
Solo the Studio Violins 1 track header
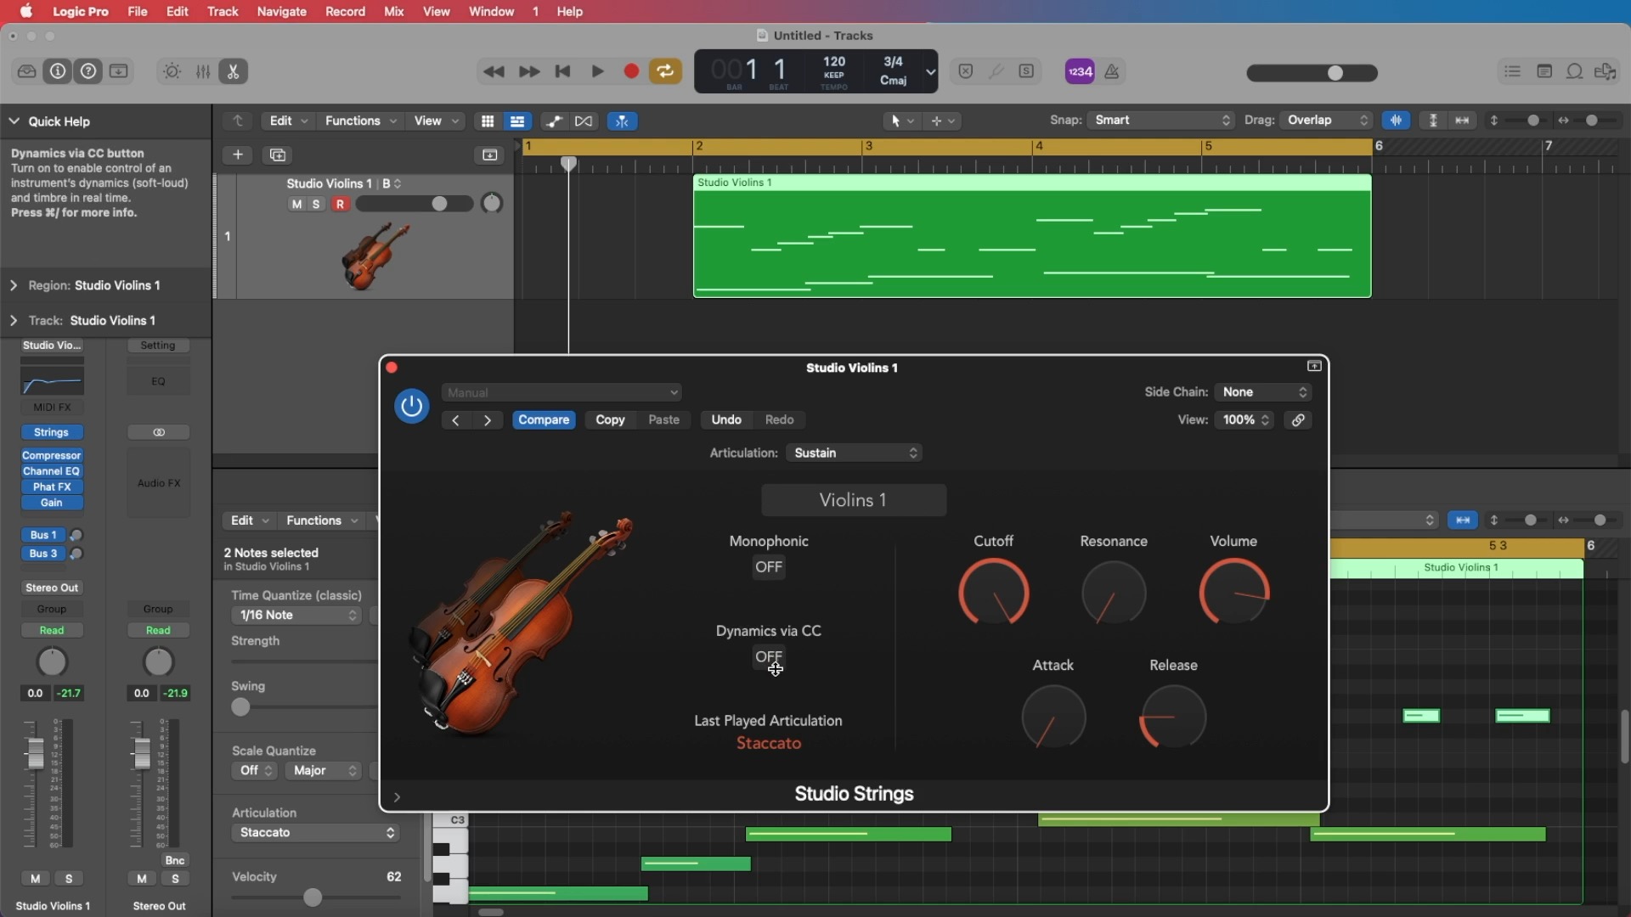pos(316,204)
